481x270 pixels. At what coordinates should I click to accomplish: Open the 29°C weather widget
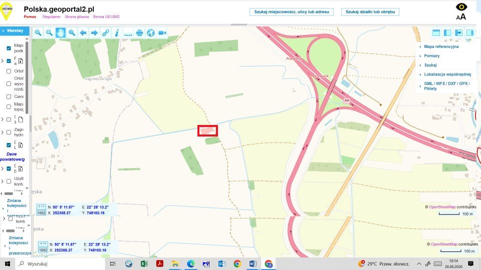(383, 264)
